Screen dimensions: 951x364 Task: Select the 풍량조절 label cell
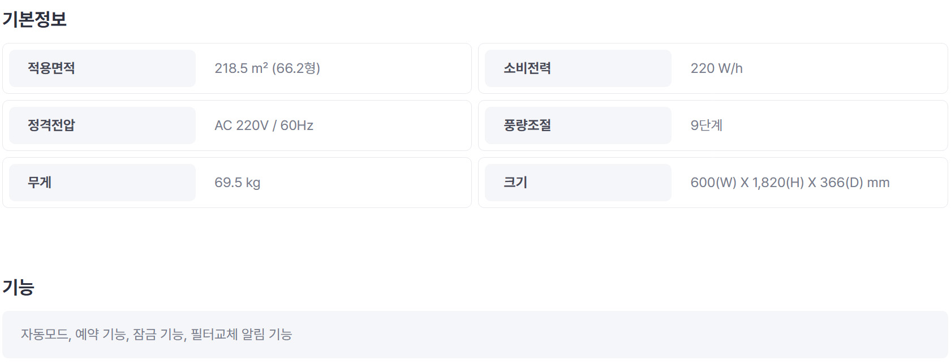[x=578, y=125]
